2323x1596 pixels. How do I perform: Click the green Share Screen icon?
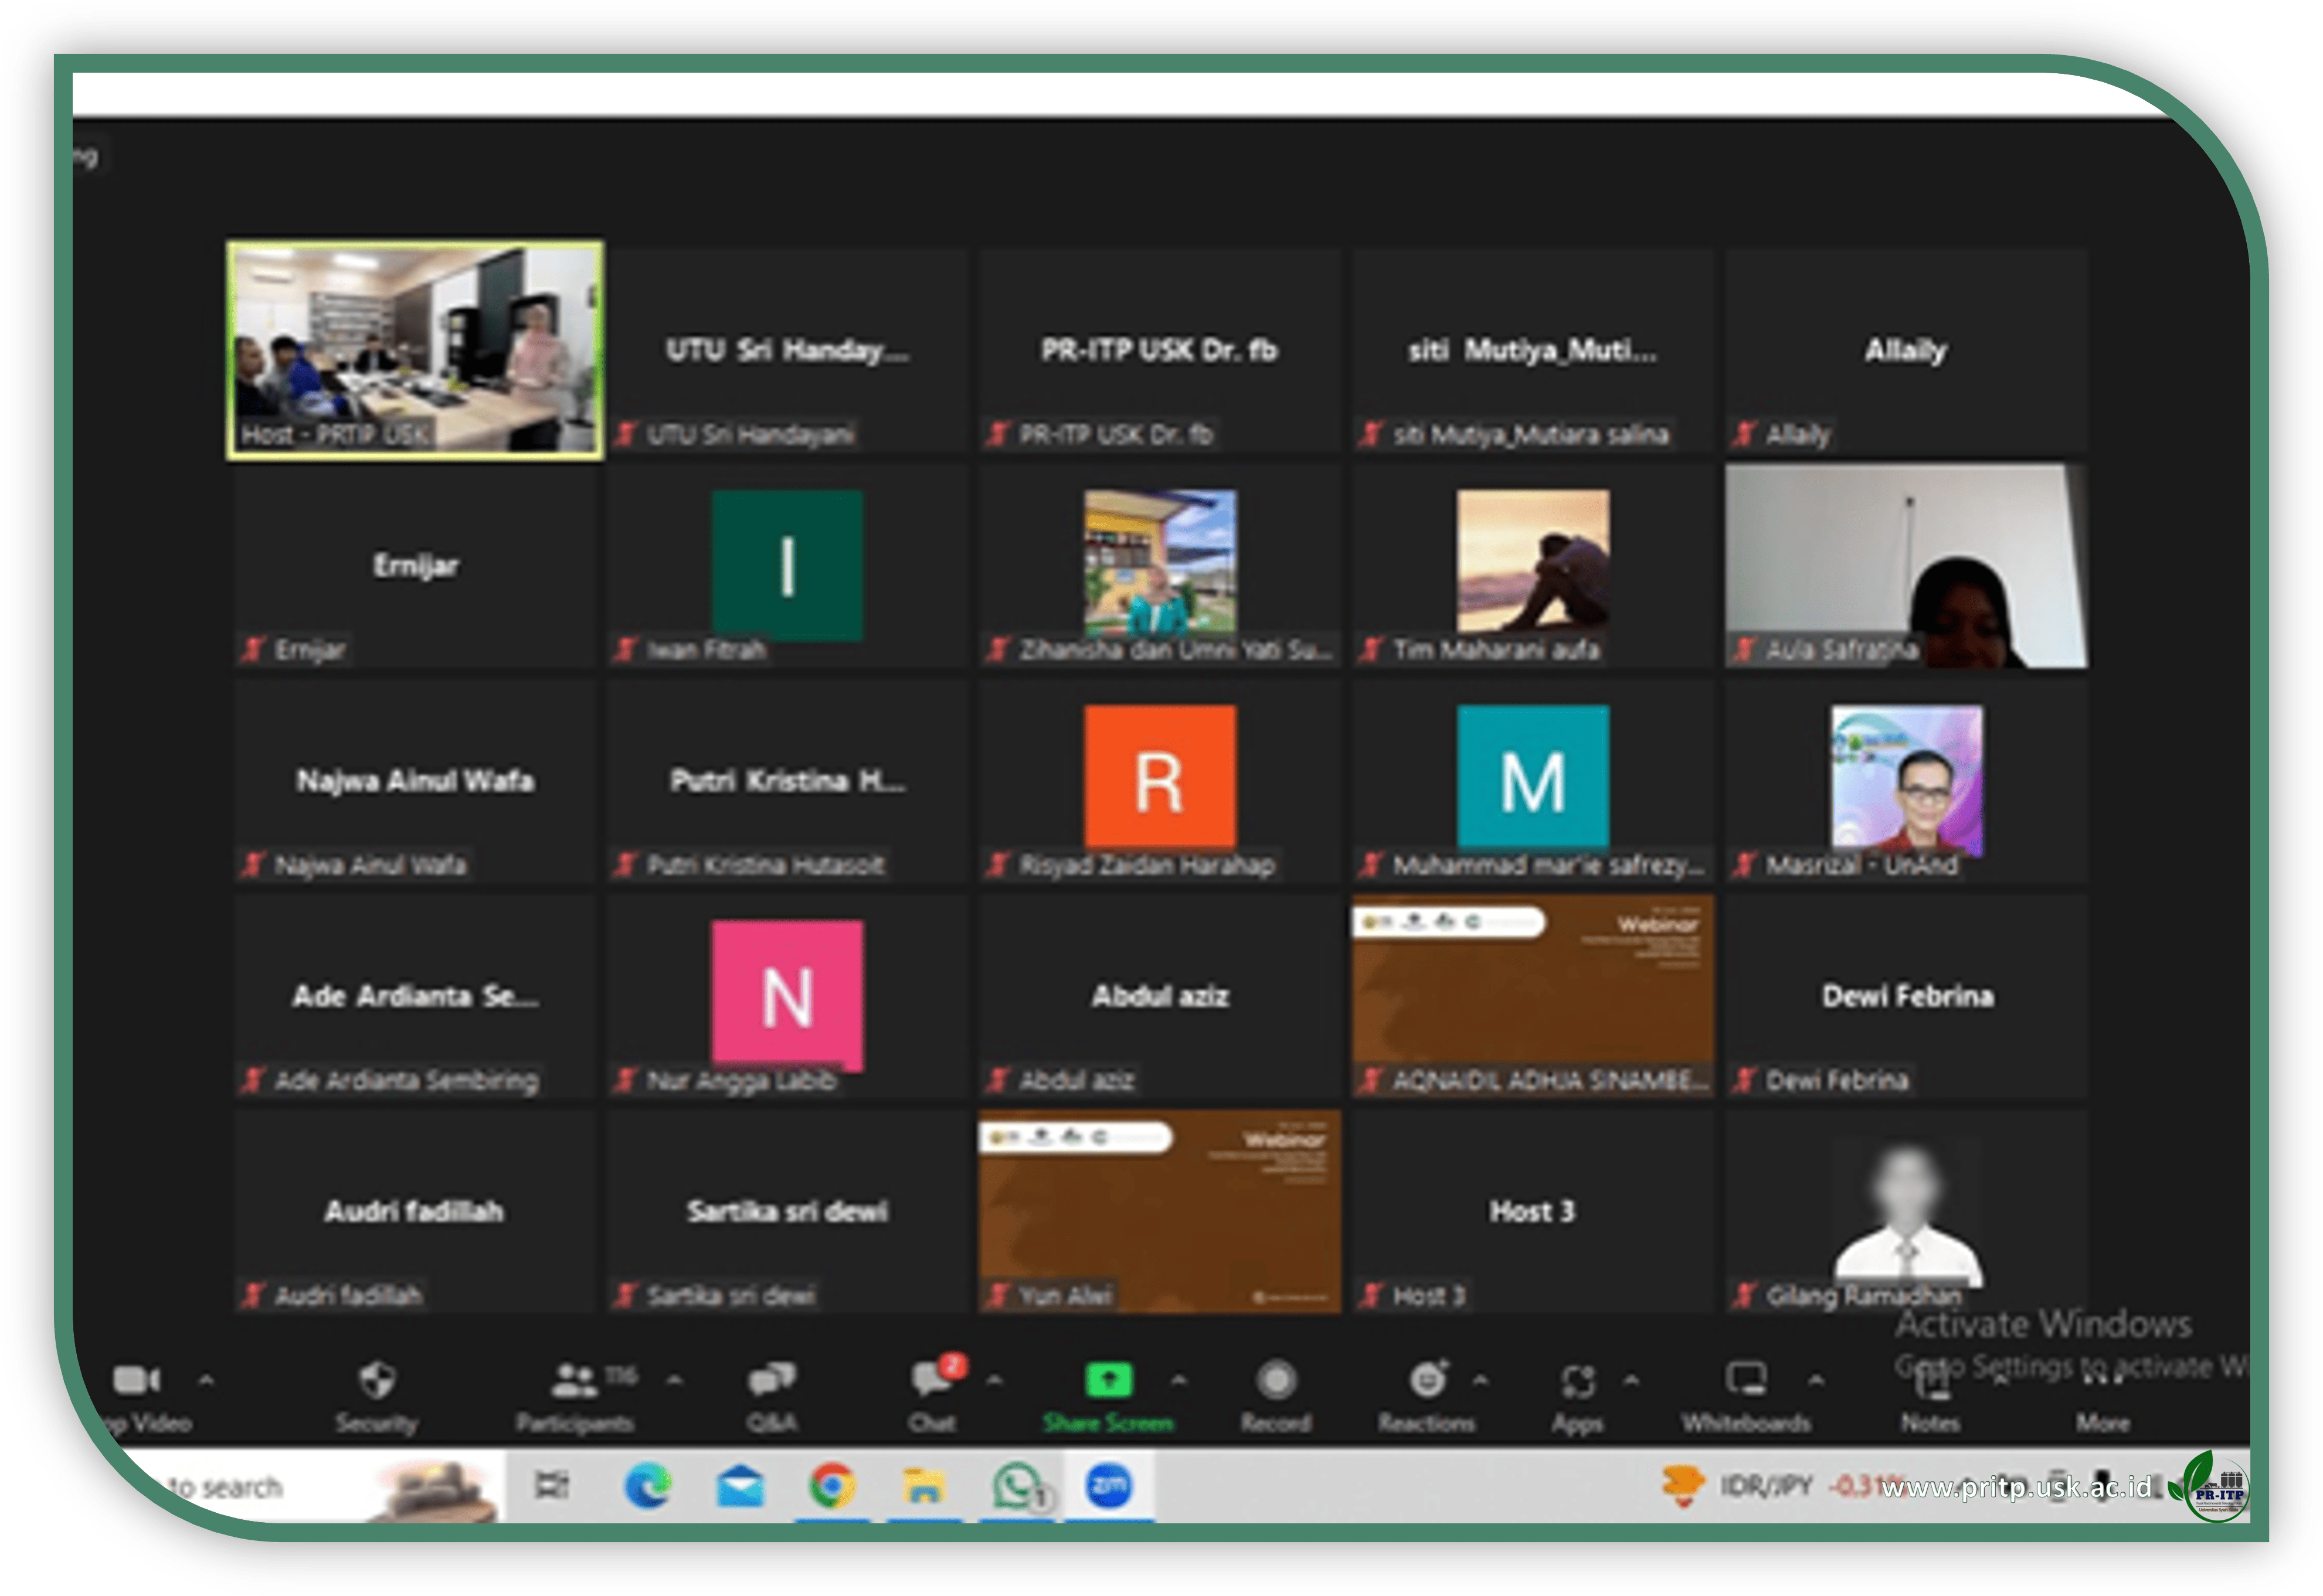pos(1109,1381)
